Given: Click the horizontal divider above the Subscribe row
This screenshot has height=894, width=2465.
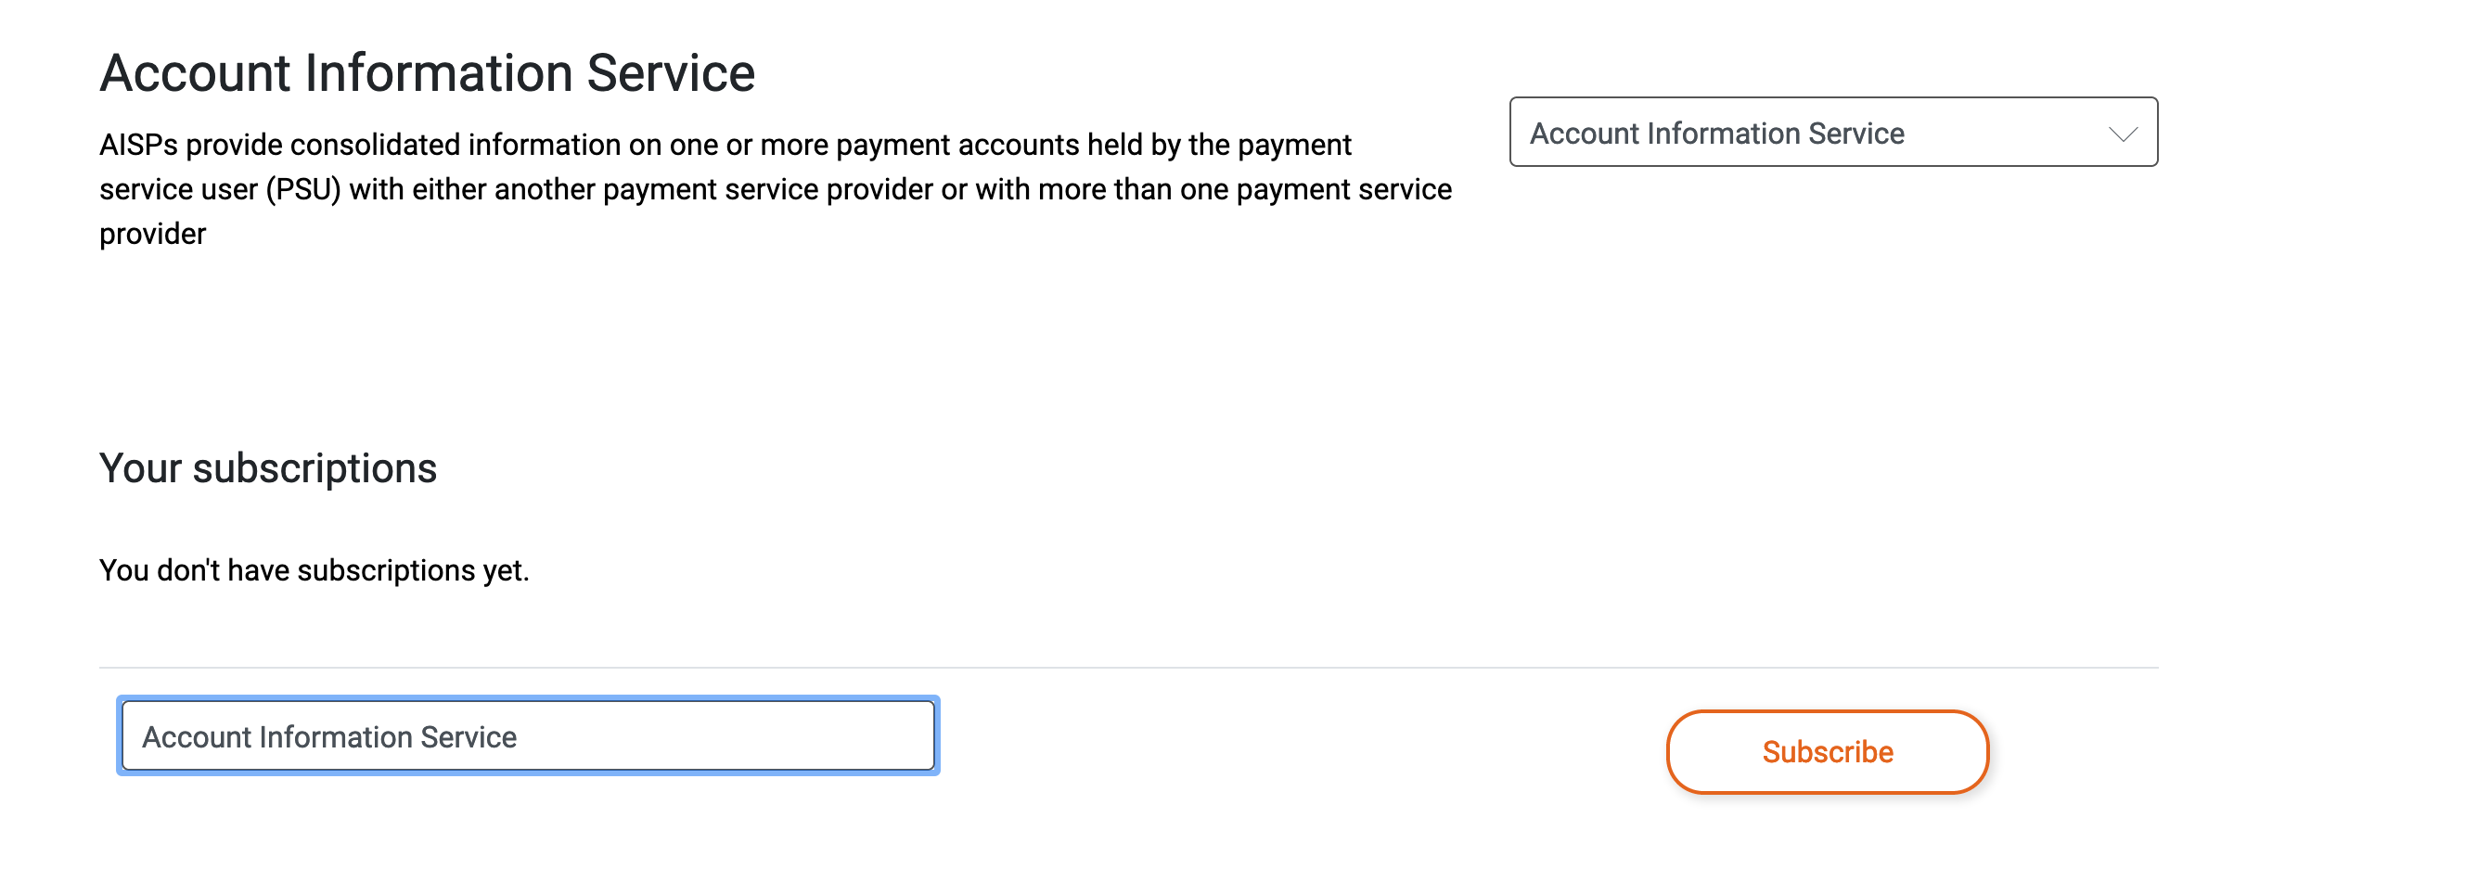Looking at the screenshot, I should pyautogui.click(x=1127, y=668).
